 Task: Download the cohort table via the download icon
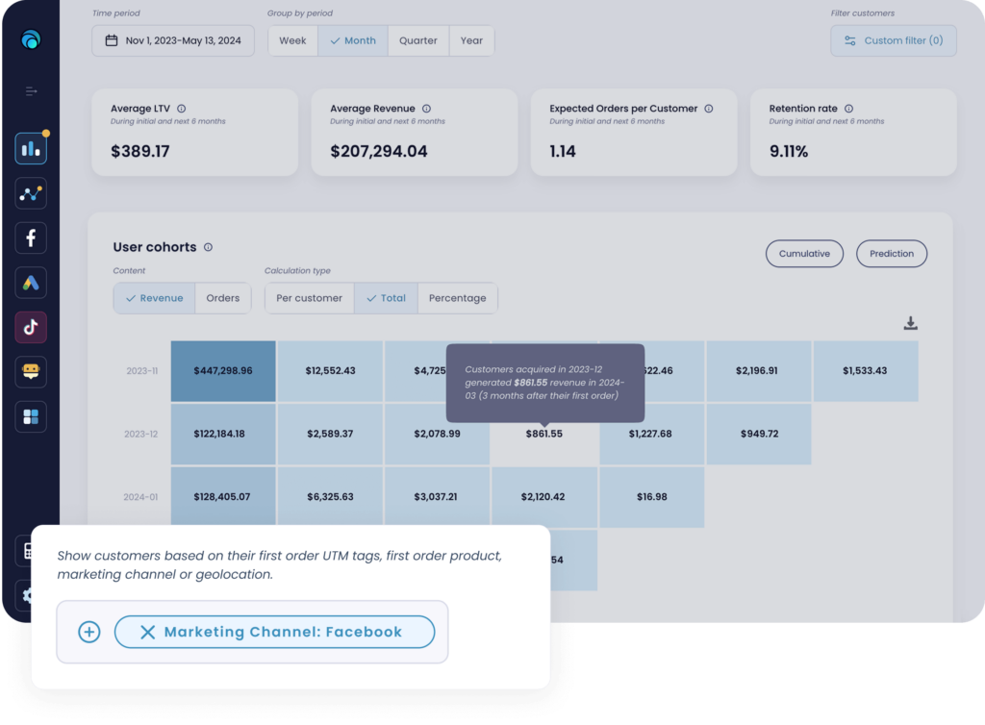pyautogui.click(x=910, y=324)
